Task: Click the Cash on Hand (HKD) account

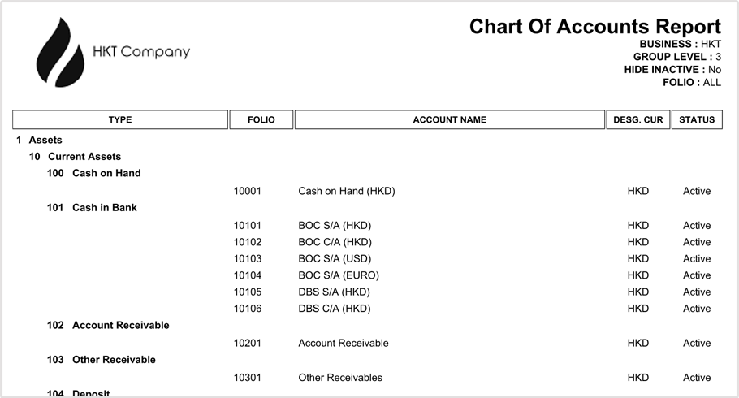Action: coord(347,191)
